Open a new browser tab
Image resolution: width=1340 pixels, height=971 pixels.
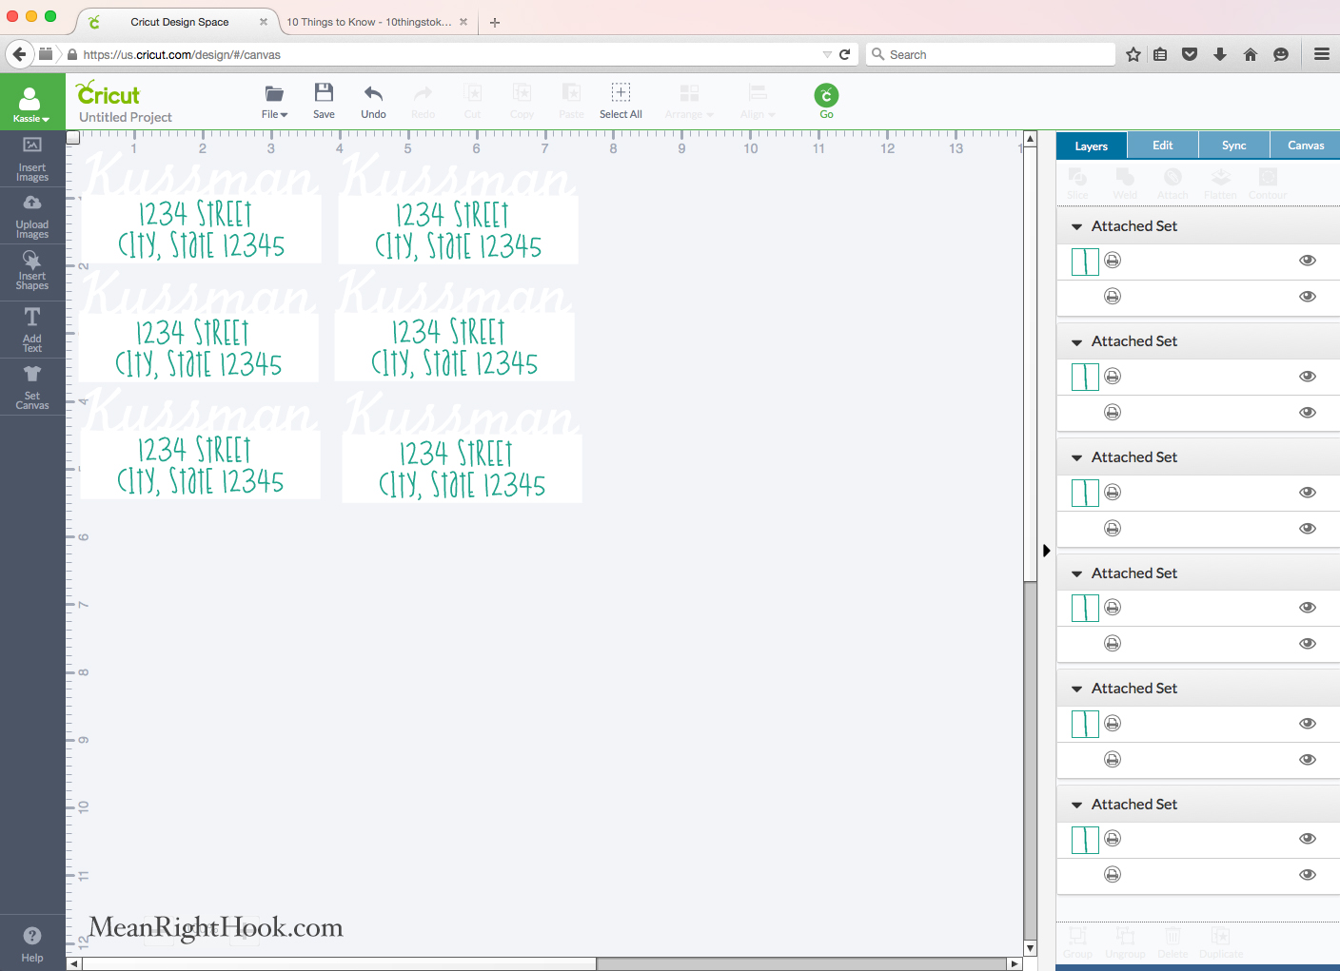click(x=495, y=22)
